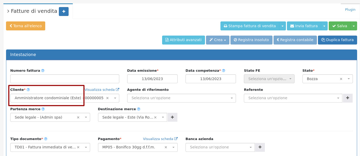360x156 pixels.
Task: Click the help icon beside Cliente label
Action: coord(28,90)
